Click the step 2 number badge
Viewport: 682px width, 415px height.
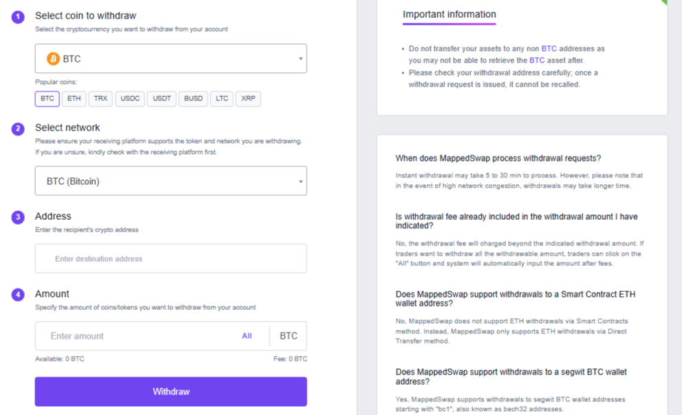tap(18, 128)
